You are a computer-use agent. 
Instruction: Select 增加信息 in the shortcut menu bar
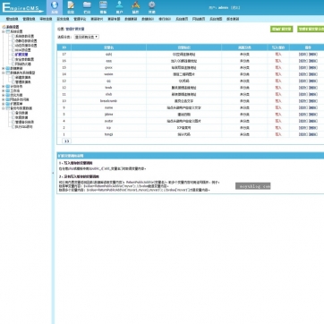click(x=12, y=19)
